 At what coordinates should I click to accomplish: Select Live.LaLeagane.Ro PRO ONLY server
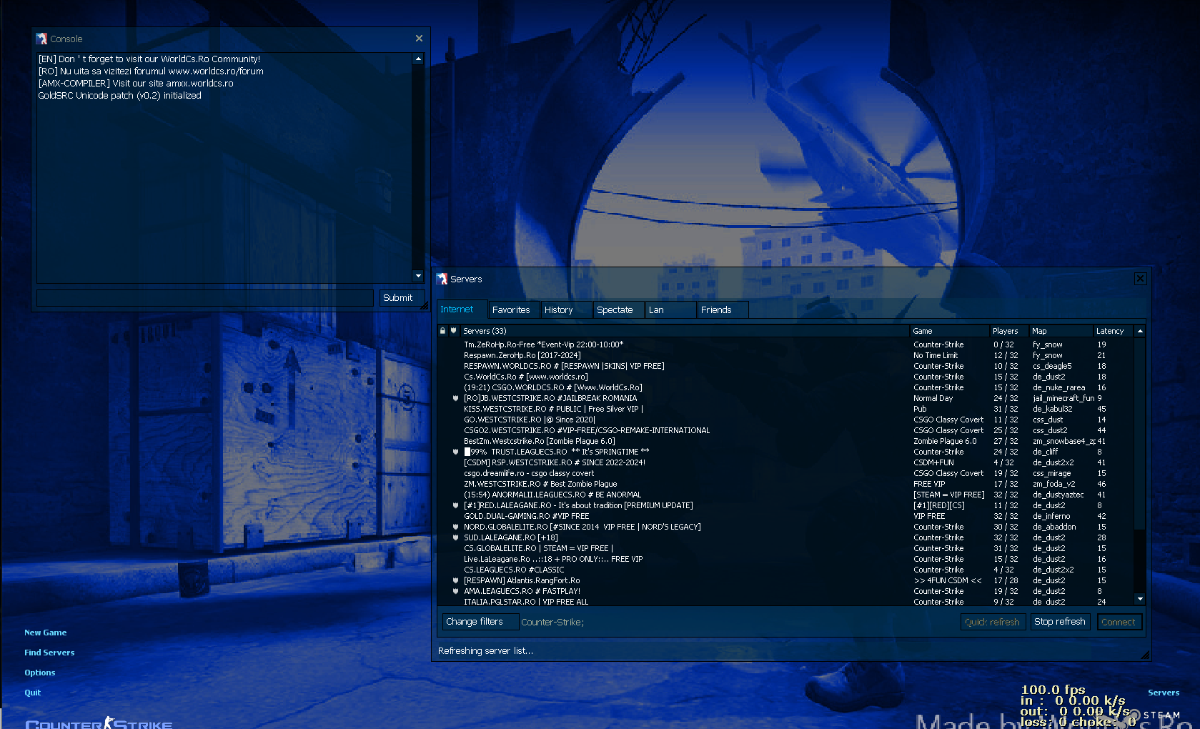point(785,559)
